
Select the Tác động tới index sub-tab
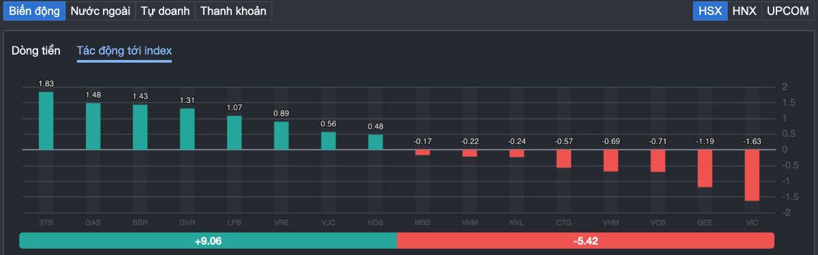124,50
